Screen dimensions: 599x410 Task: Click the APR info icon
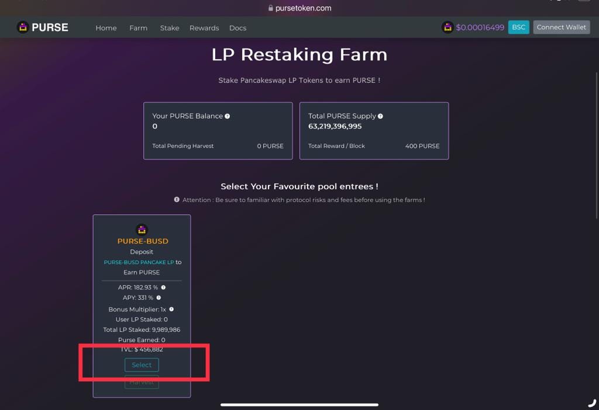tap(163, 287)
